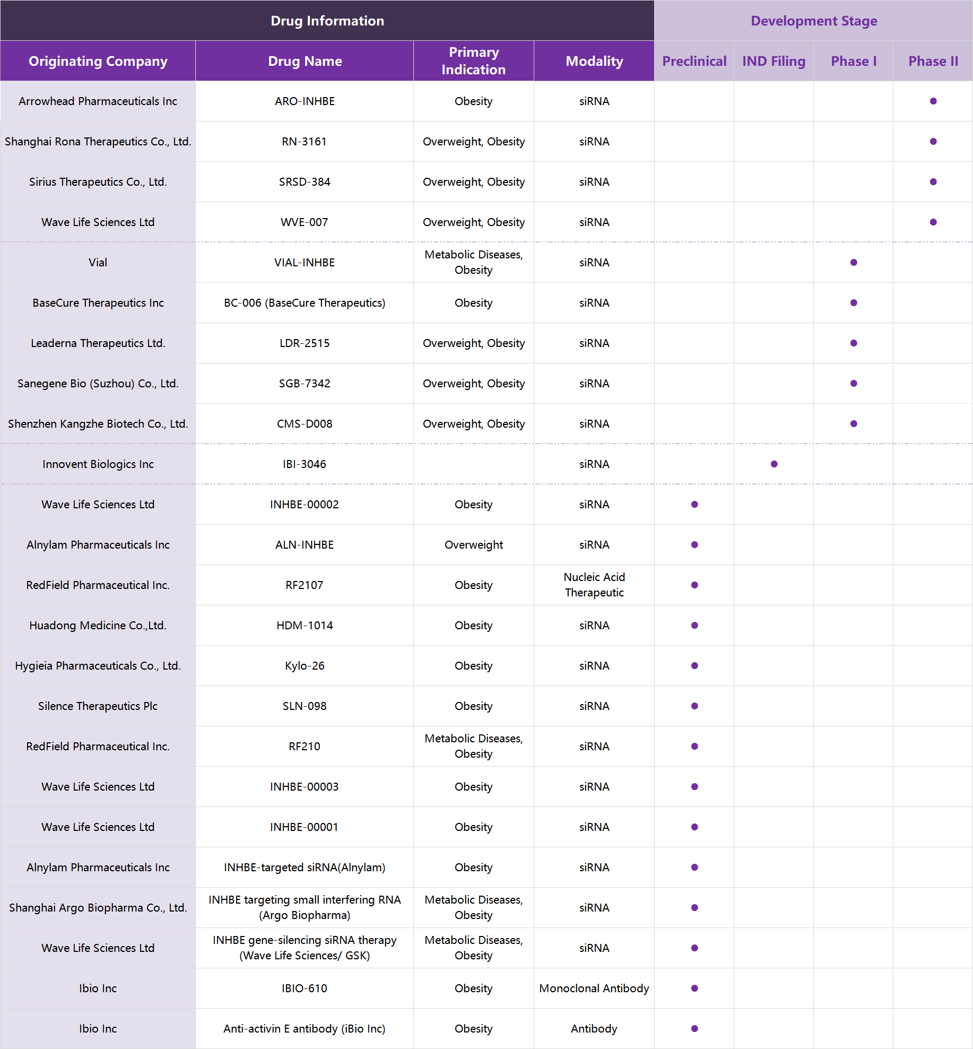This screenshot has width=973, height=1049.
Task: Click Preclinical dot for Anti-activin E antibody
Action: click(x=694, y=1029)
